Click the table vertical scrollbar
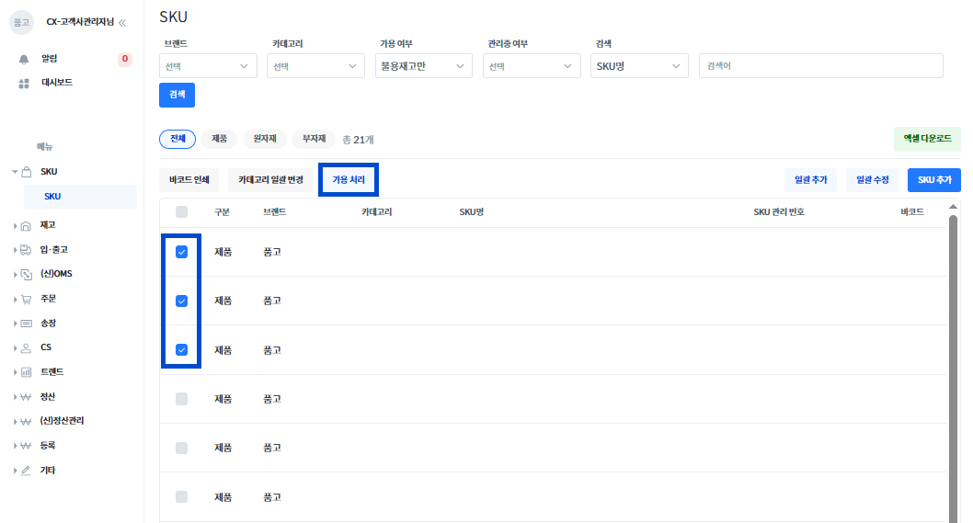The height and width of the screenshot is (523, 973). tap(953, 368)
